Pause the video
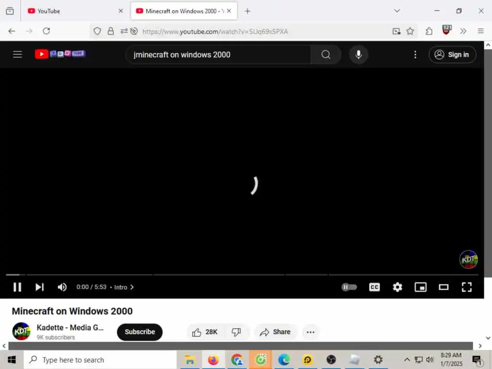 point(17,287)
